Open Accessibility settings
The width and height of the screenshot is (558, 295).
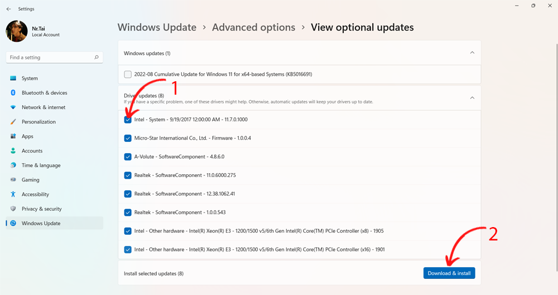click(x=55, y=194)
